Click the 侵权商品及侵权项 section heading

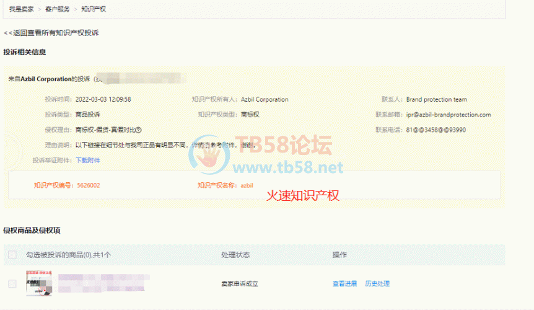32,231
